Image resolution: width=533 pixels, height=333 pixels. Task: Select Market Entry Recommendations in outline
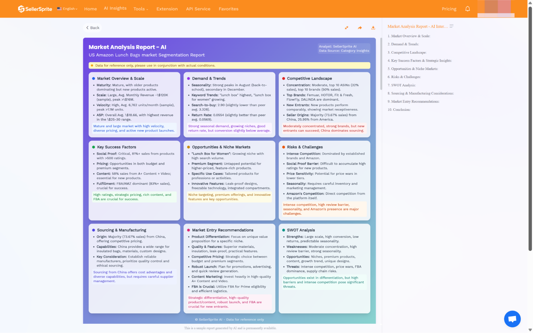(x=415, y=101)
